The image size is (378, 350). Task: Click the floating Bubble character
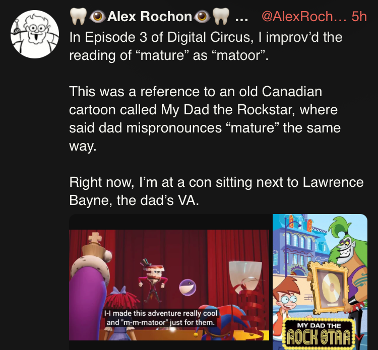tap(187, 287)
